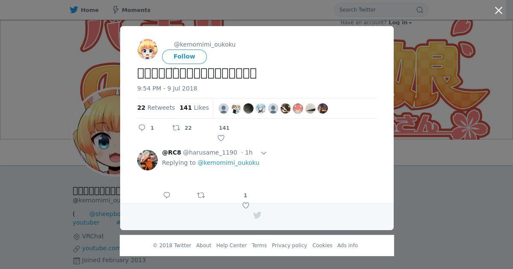Reply to the @RC8 comment
This screenshot has width=513, height=269.
pos(167,195)
